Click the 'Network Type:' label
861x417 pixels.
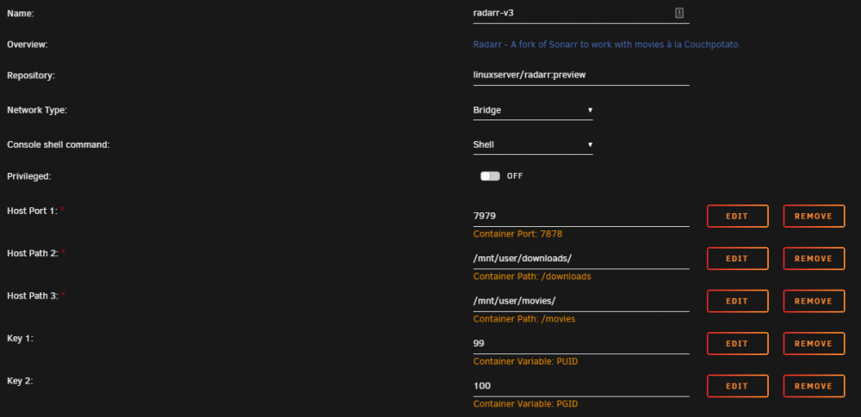(x=37, y=110)
